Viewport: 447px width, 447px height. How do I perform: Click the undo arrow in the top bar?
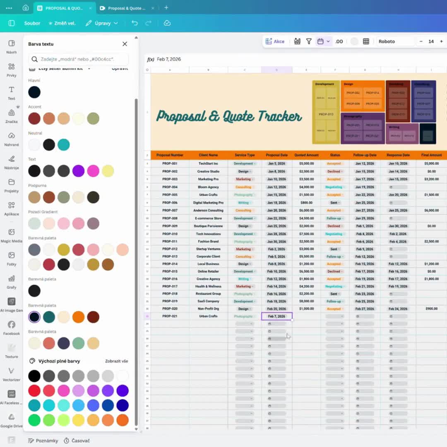tap(135, 24)
